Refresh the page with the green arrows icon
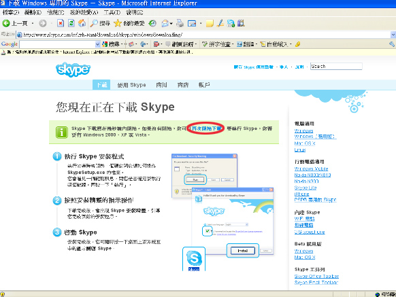Image resolution: width=396 pixels, height=297 pixels. coord(71,24)
